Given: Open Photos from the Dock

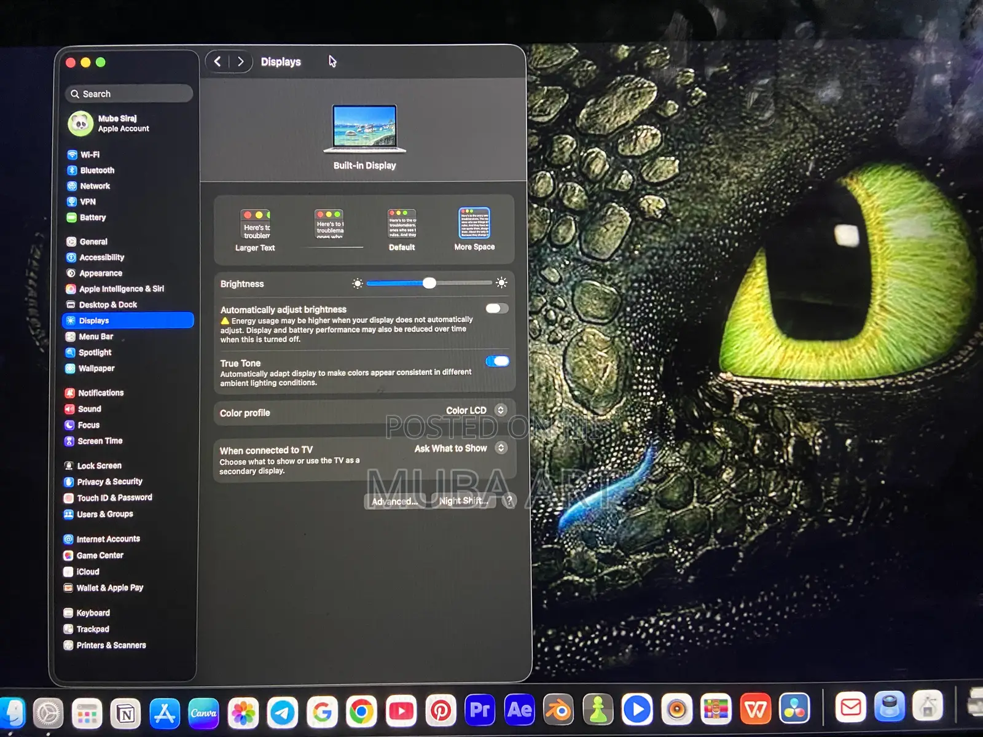Looking at the screenshot, I should tap(243, 712).
